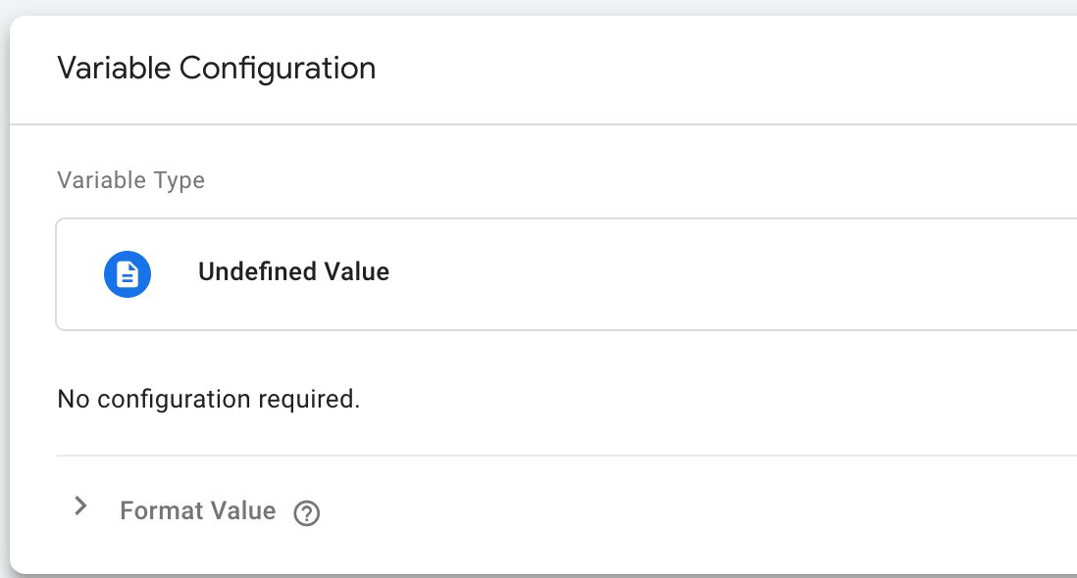This screenshot has width=1077, height=578.
Task: Click the Format Value label
Action: point(198,510)
